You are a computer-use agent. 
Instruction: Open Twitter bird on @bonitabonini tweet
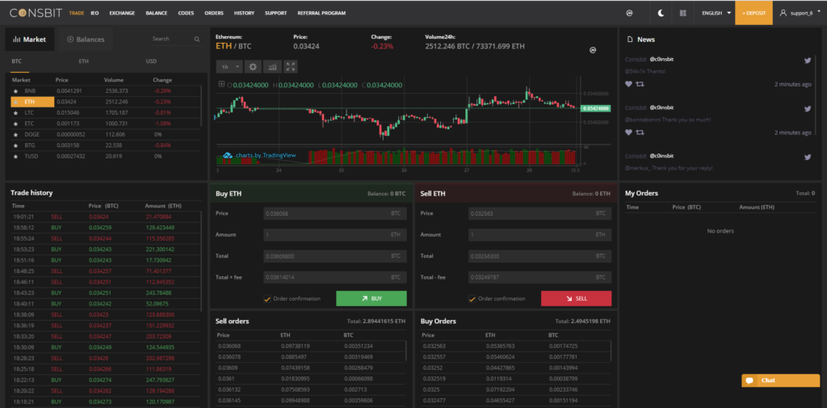(807, 108)
